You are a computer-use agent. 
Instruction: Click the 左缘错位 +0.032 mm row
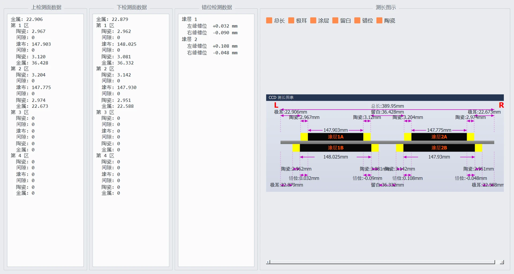tap(212, 26)
